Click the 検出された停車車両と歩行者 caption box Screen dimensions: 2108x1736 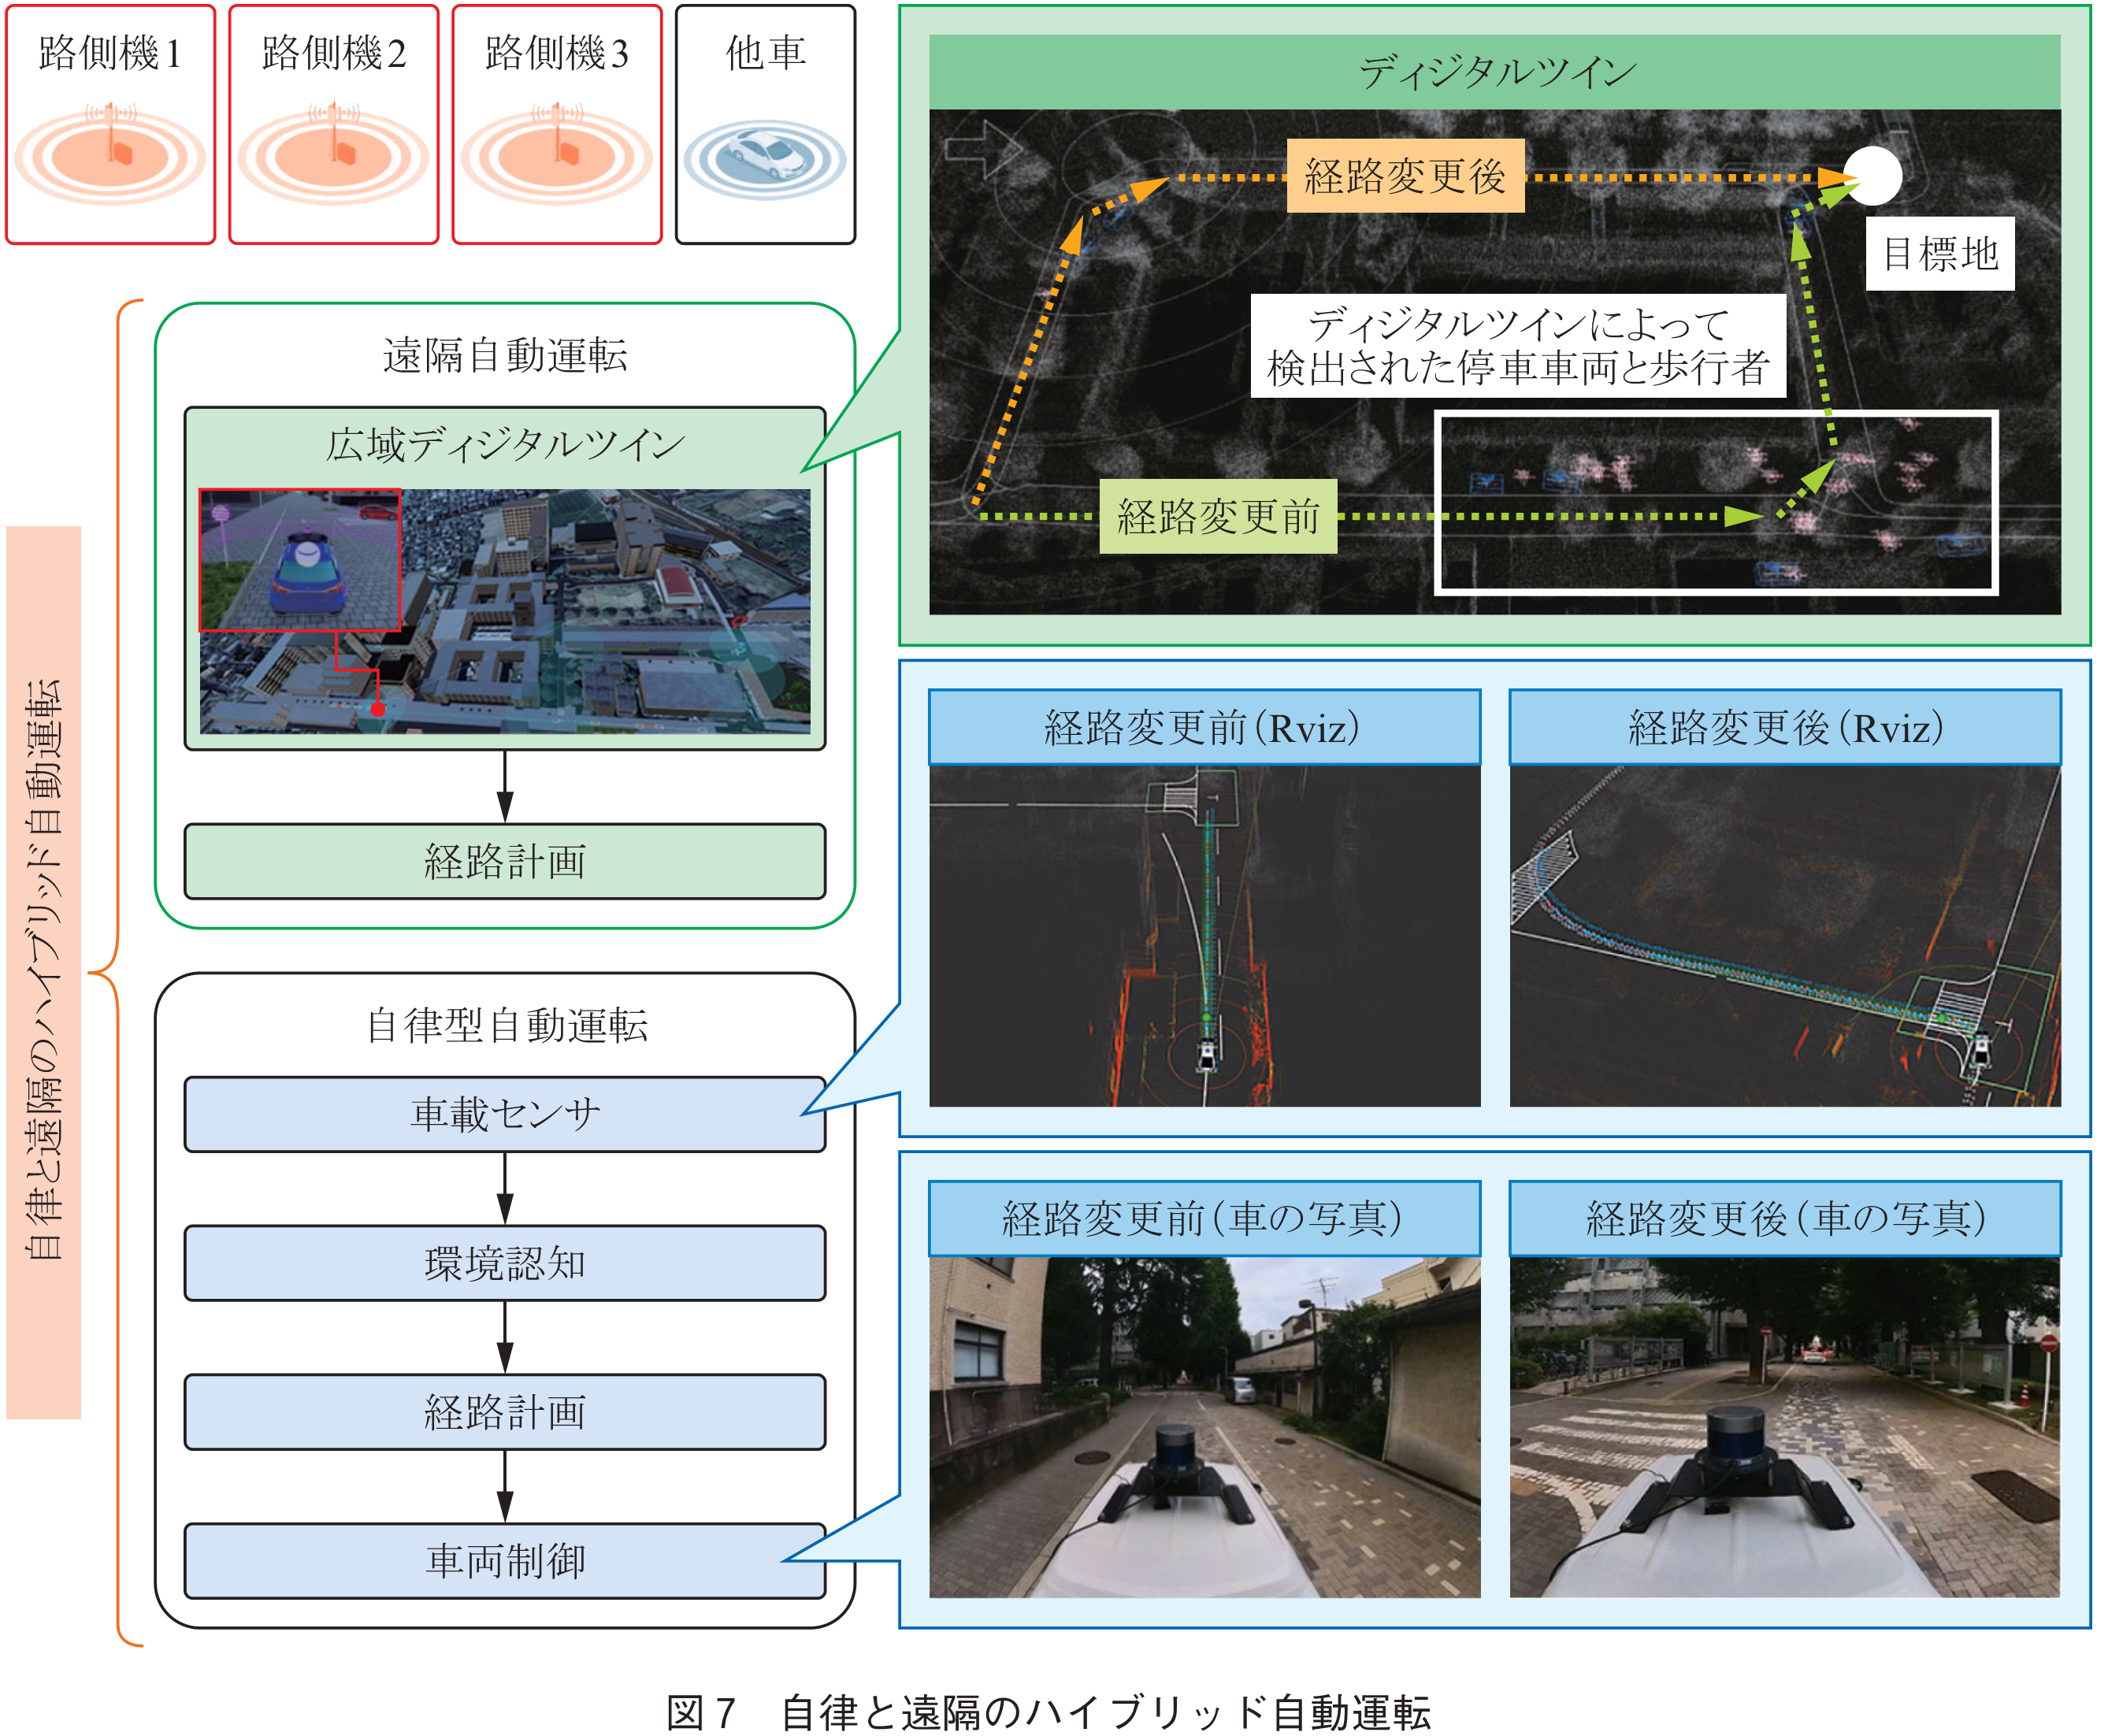(1518, 346)
